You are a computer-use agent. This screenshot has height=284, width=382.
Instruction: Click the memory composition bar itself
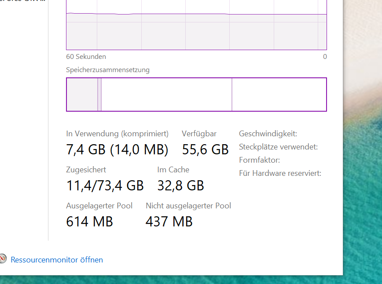coord(196,94)
